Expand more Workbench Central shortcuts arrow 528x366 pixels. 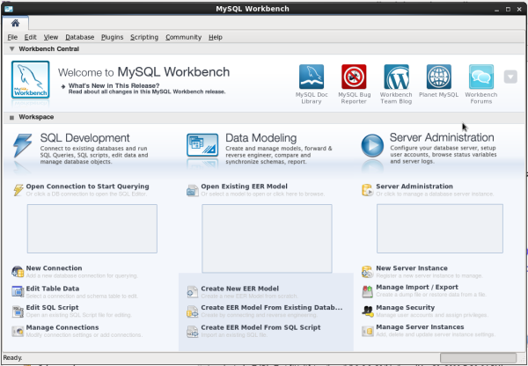pos(510,77)
